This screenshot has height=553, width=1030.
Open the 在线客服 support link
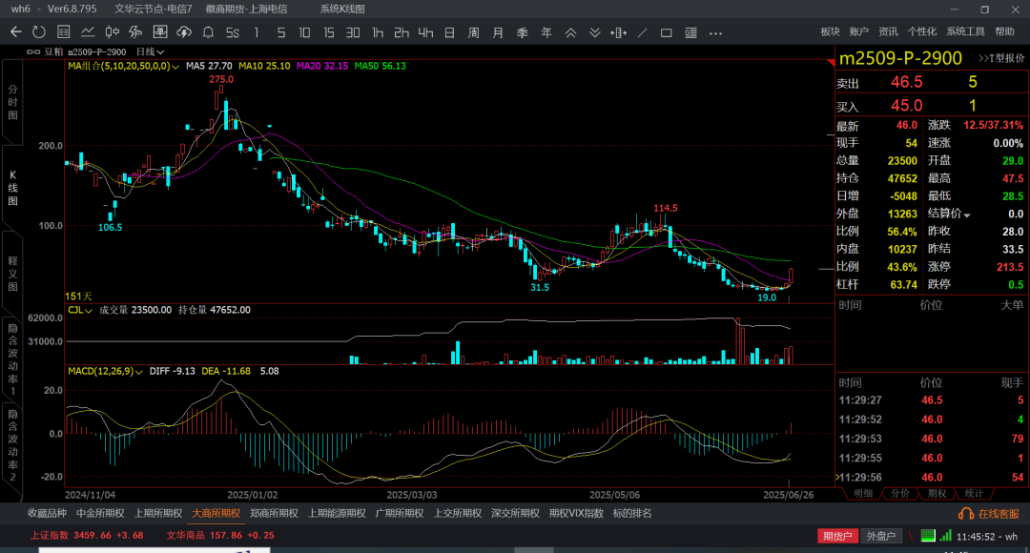pos(989,514)
